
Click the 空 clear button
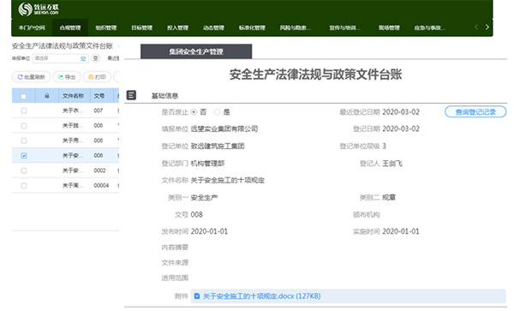coord(95,58)
